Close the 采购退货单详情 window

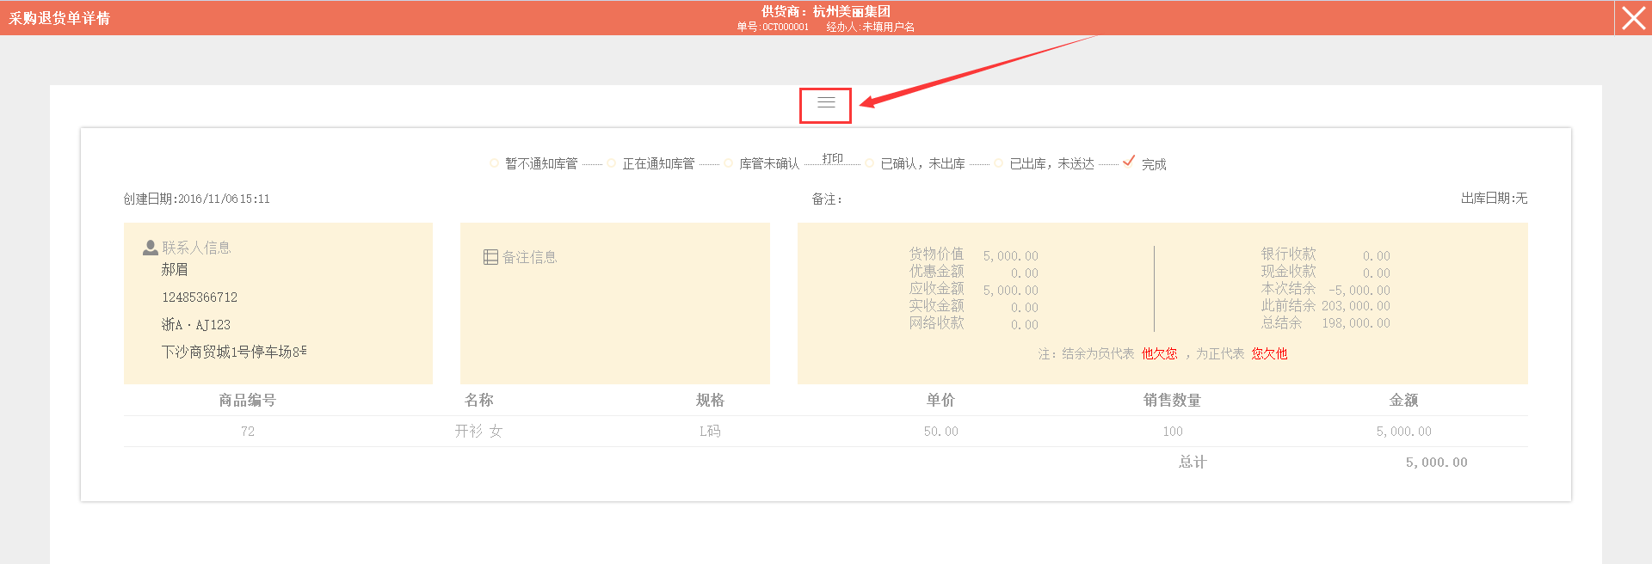point(1633,18)
